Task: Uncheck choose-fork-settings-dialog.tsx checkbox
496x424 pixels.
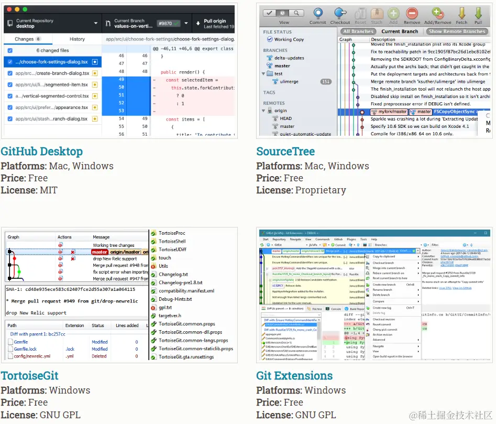Action: click(x=10, y=62)
